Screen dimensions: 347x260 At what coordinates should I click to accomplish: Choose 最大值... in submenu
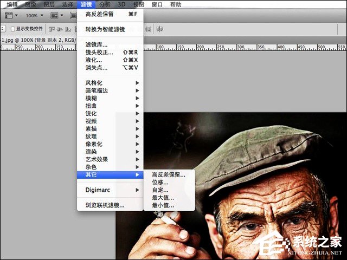coord(169,198)
